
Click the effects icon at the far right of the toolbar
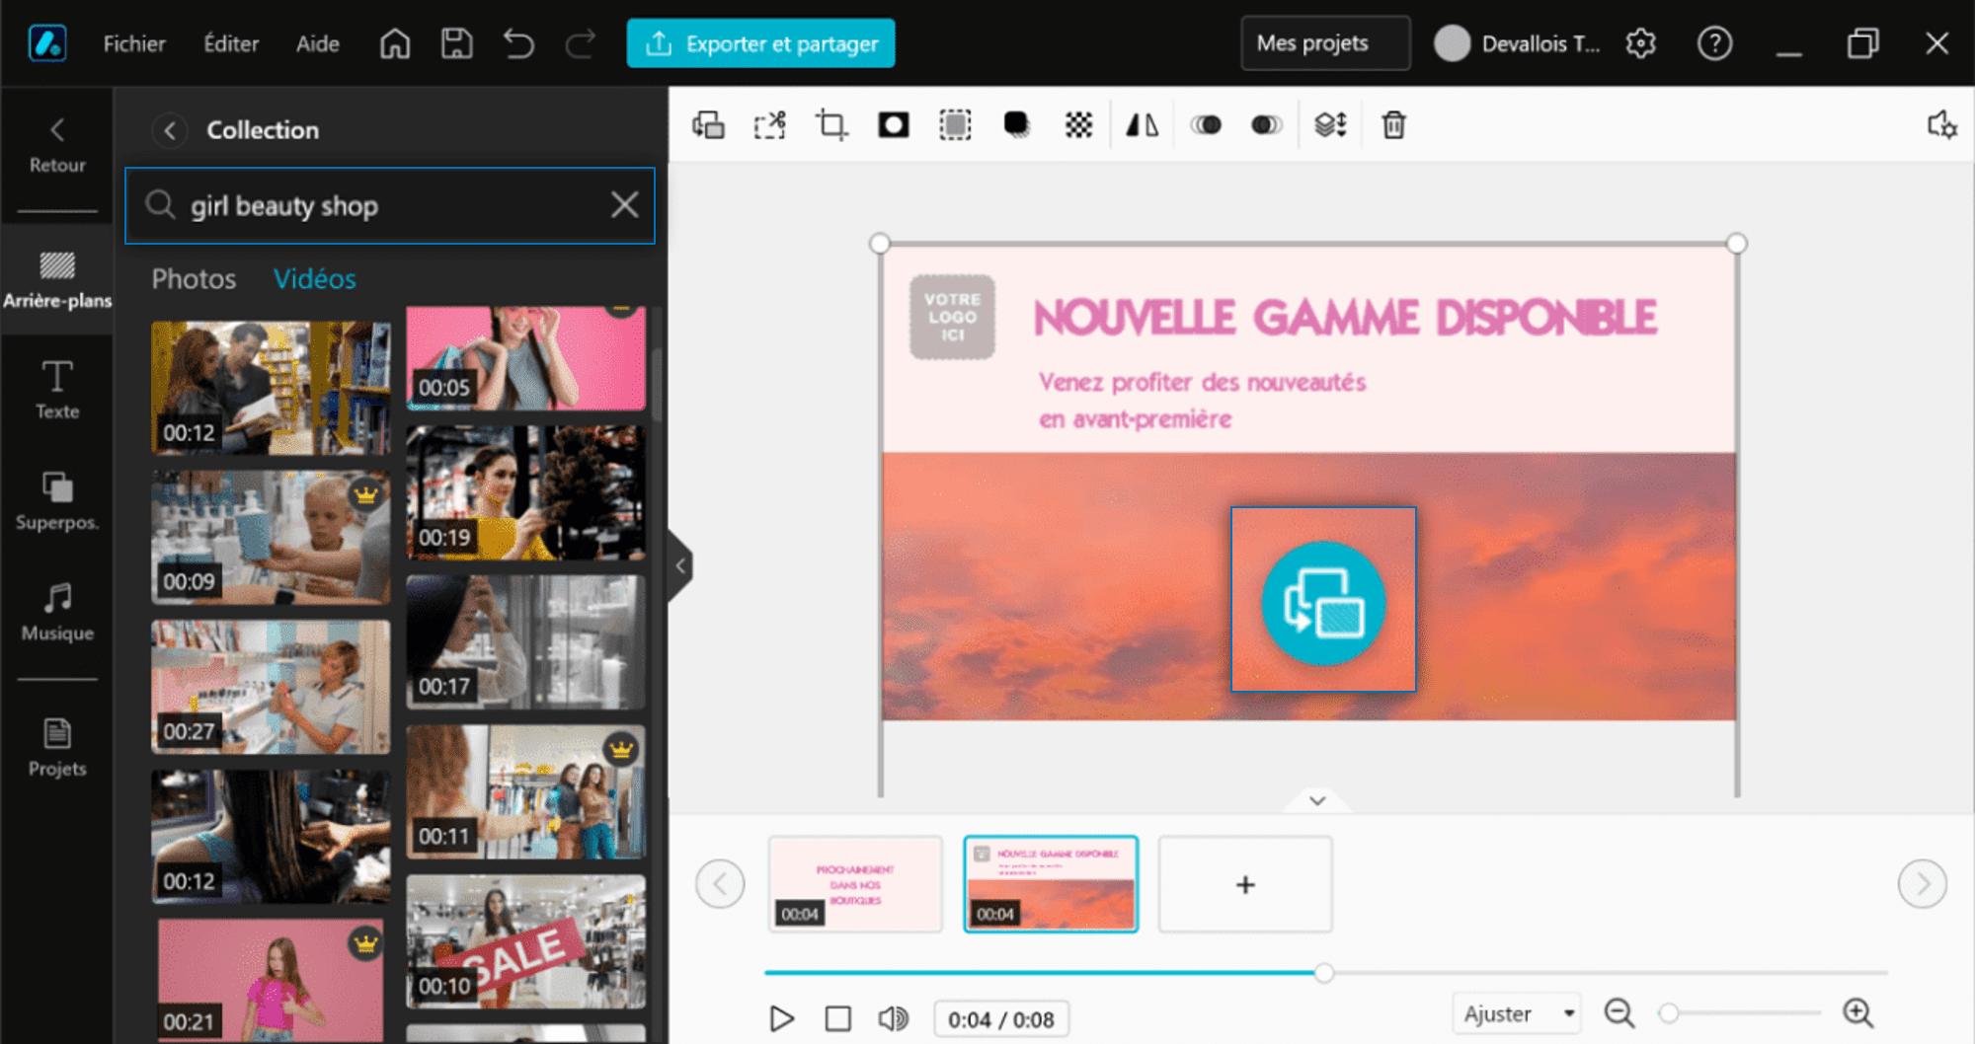(1941, 125)
